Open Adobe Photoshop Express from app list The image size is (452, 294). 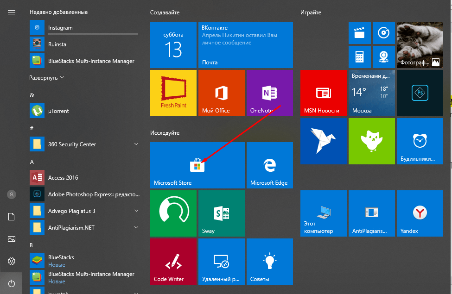[84, 194]
